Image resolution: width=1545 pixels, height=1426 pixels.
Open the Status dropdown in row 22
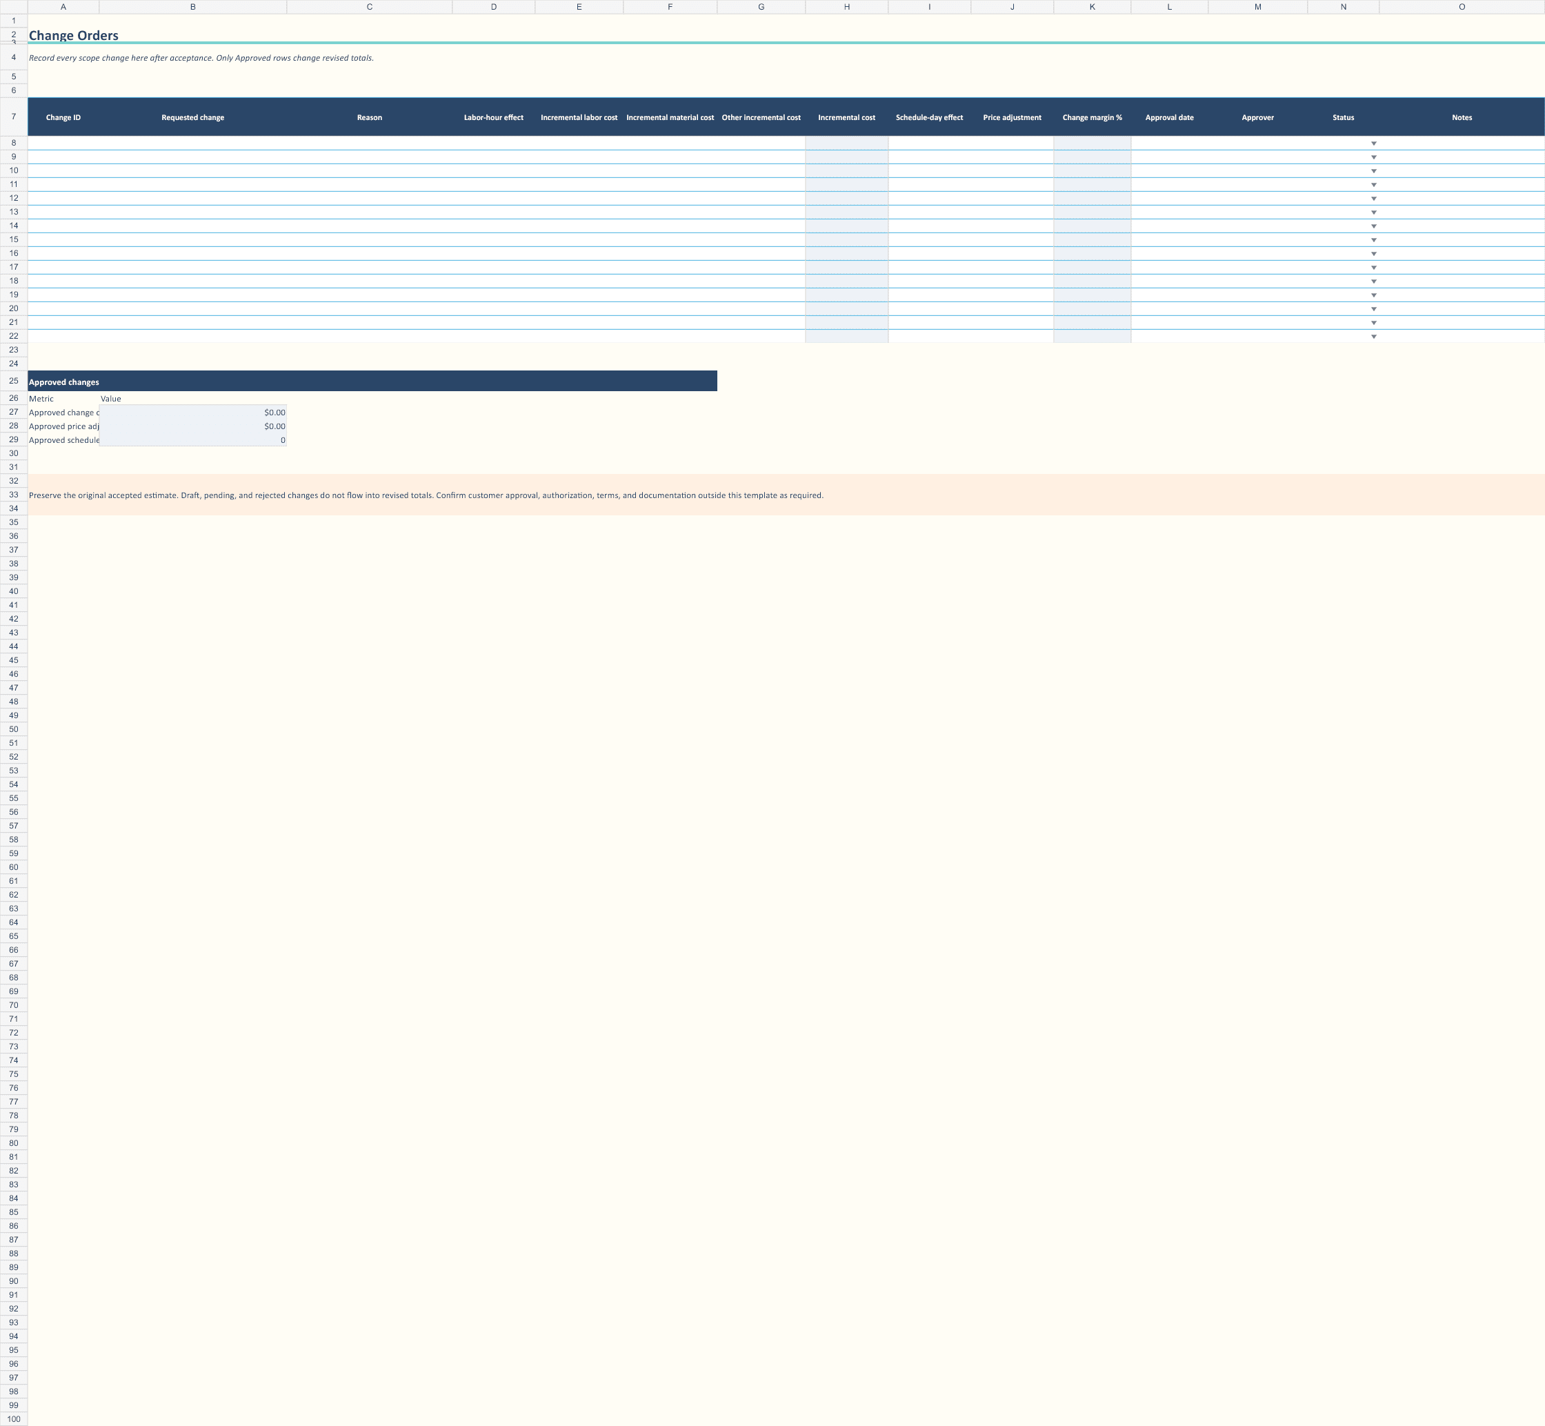tap(1373, 337)
